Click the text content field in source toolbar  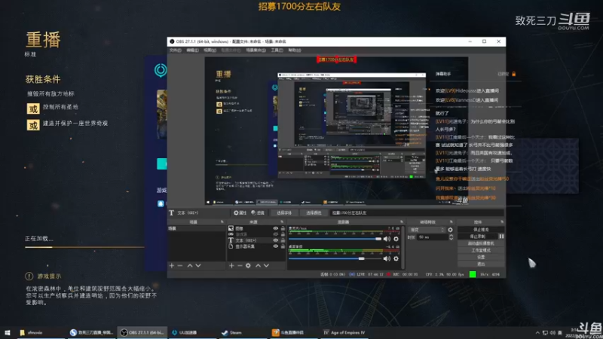[x=417, y=212]
